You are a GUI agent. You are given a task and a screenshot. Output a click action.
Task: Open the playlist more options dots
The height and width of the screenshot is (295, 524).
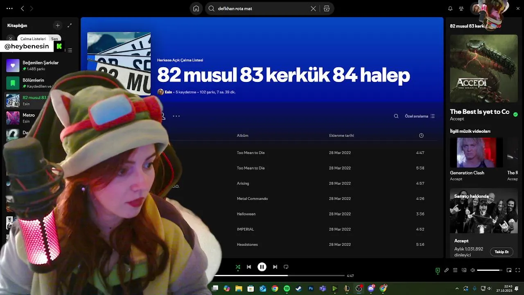tap(176, 116)
